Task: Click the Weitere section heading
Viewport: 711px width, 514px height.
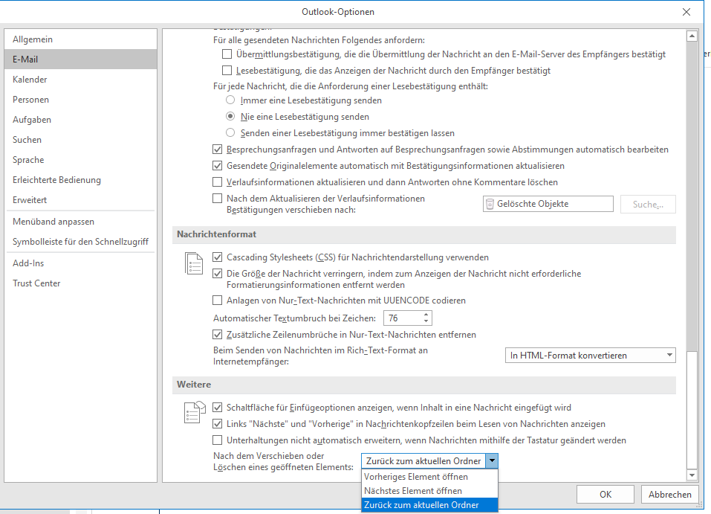Action: click(194, 385)
